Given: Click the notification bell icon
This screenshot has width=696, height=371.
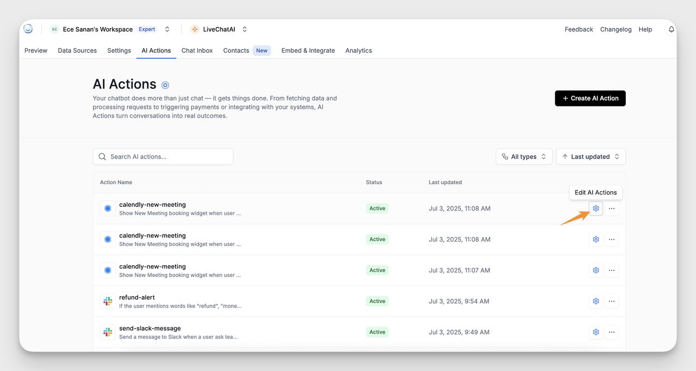Looking at the screenshot, I should point(672,29).
